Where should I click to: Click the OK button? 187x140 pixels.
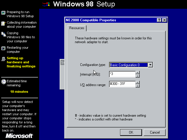131,132
